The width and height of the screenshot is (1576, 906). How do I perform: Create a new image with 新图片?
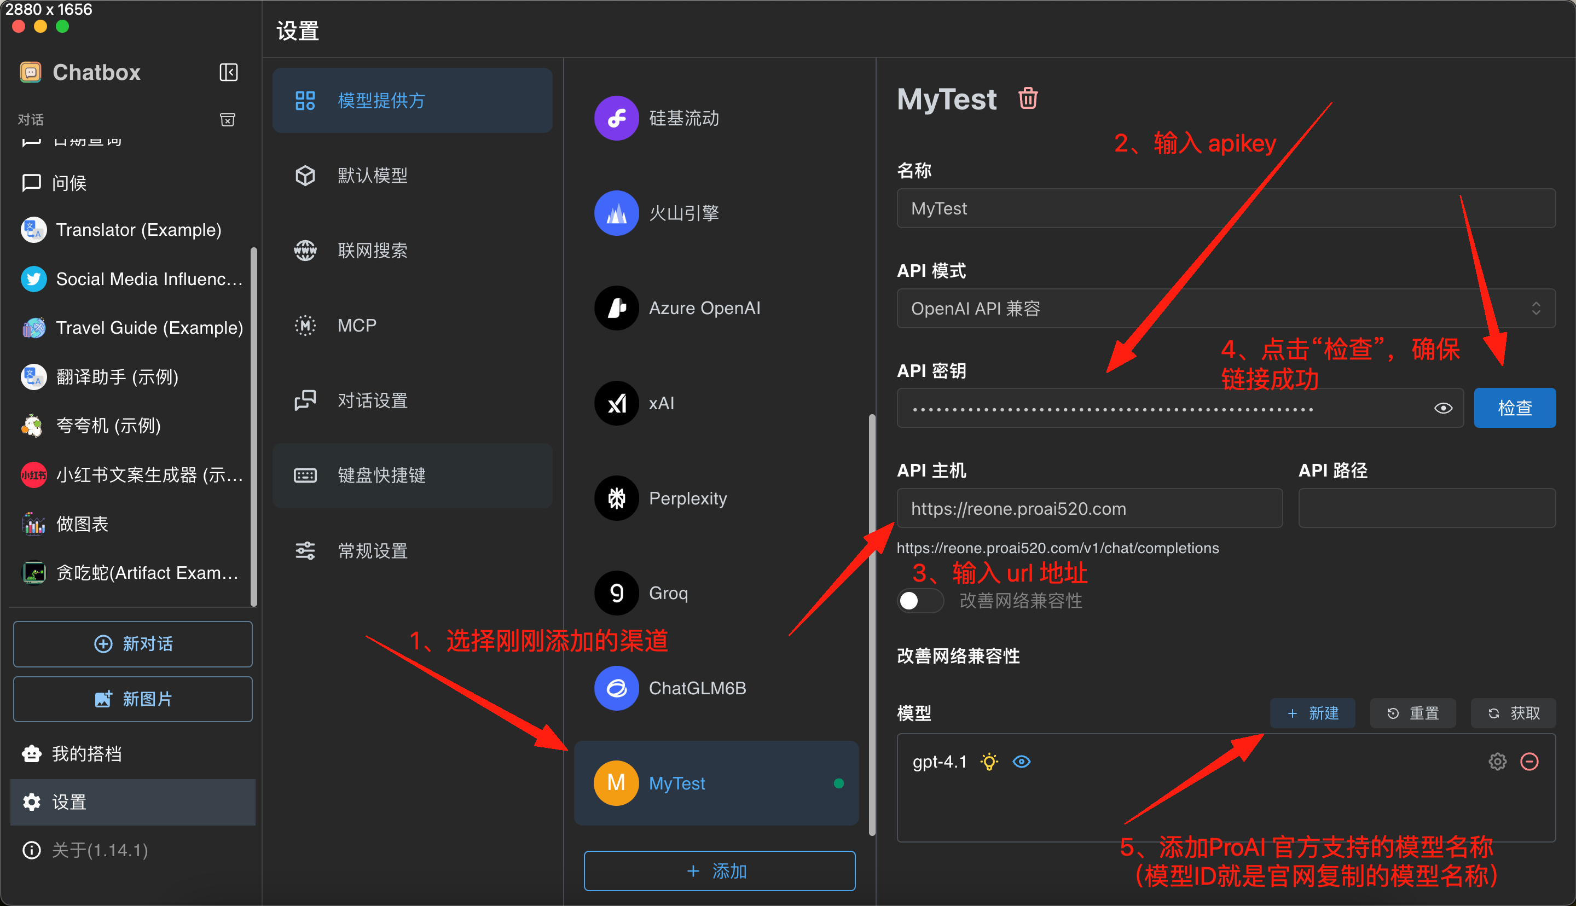132,699
